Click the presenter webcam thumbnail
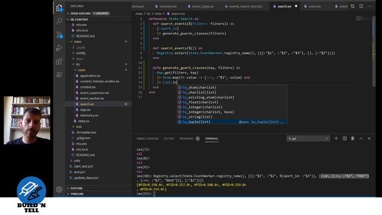The image size is (382, 215). (x=27, y=120)
